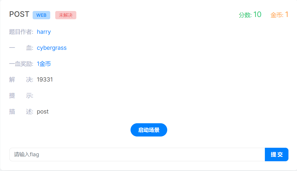Click the description text post
This screenshot has width=297, height=171.
tap(43, 111)
